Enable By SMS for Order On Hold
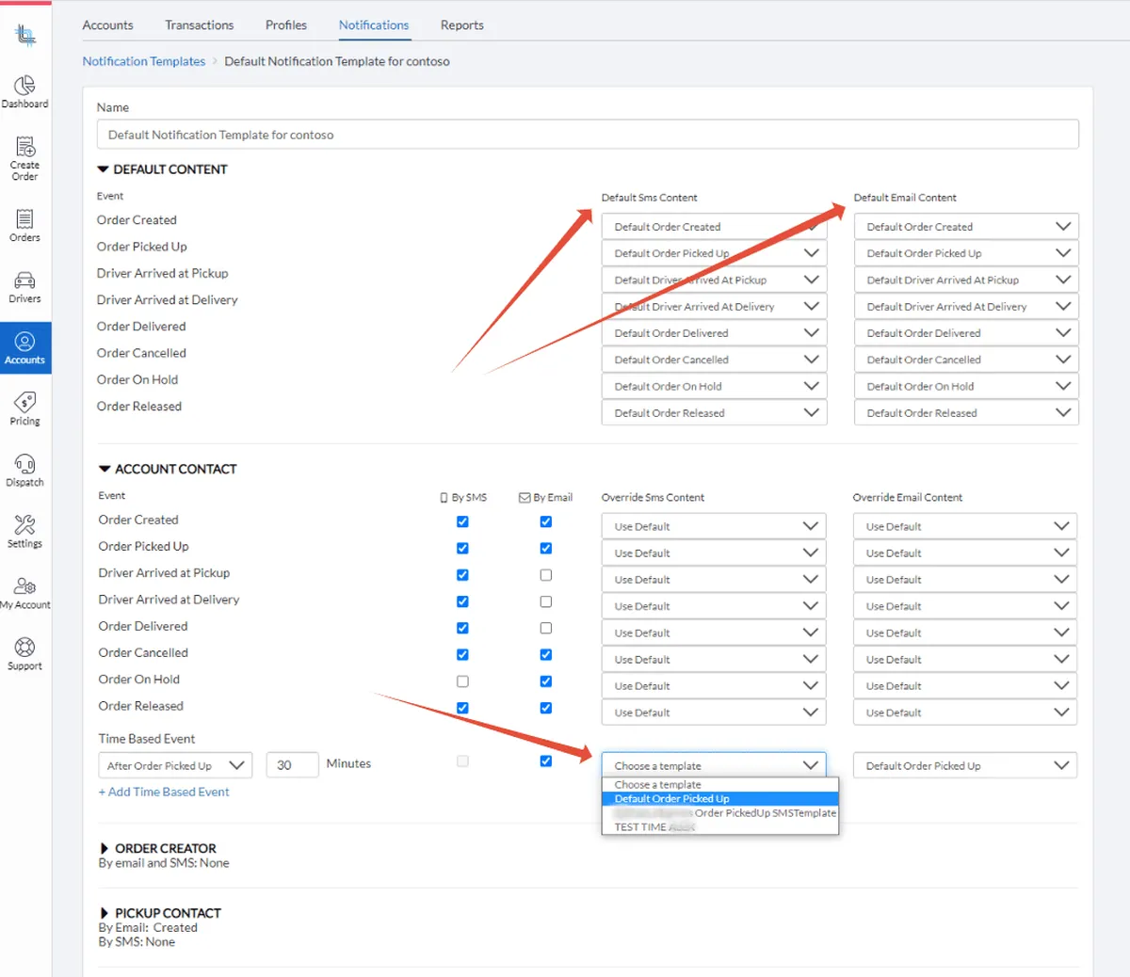The width and height of the screenshot is (1130, 977). [x=462, y=681]
